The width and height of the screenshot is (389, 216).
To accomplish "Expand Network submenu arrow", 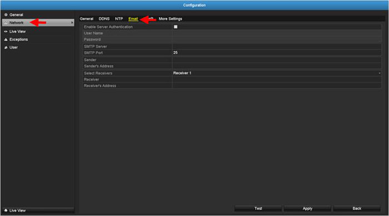I will pyautogui.click(x=72, y=23).
